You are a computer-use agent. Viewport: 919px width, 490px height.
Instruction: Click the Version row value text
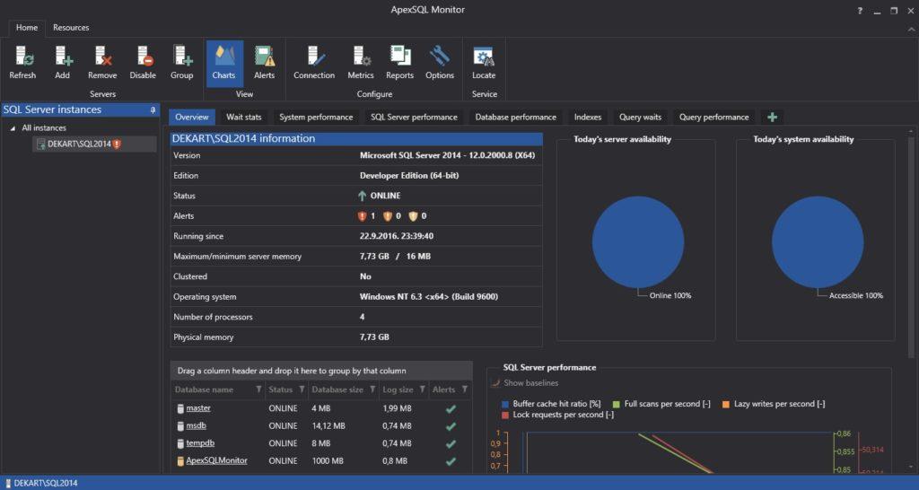(447, 156)
